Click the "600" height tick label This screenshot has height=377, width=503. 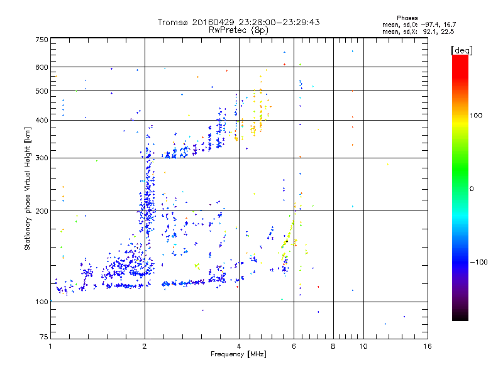point(41,67)
